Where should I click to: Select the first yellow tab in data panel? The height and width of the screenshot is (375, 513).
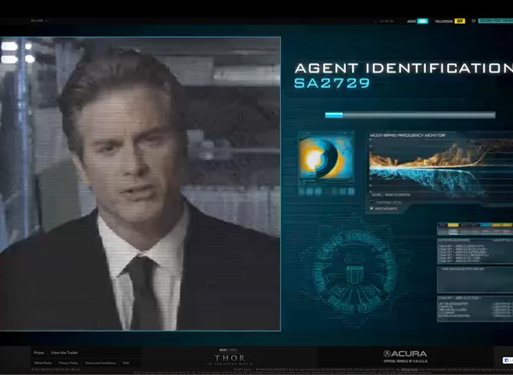point(453,225)
